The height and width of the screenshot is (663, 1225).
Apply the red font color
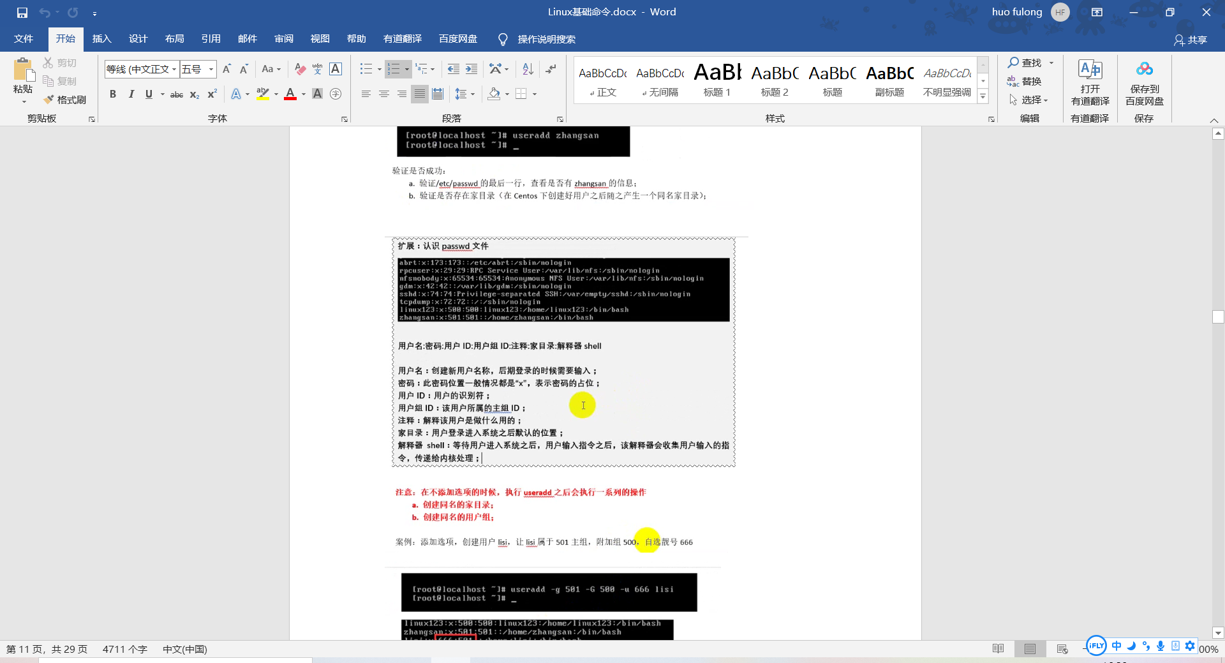(x=290, y=94)
